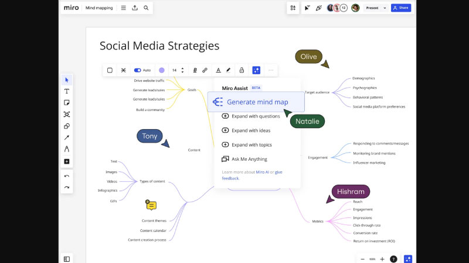
Task: Zoom out with minus button
Action: [x=362, y=259]
